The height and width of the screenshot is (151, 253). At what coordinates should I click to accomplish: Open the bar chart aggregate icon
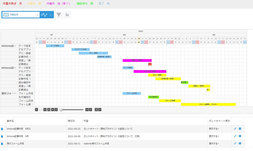pyautogui.click(x=67, y=15)
